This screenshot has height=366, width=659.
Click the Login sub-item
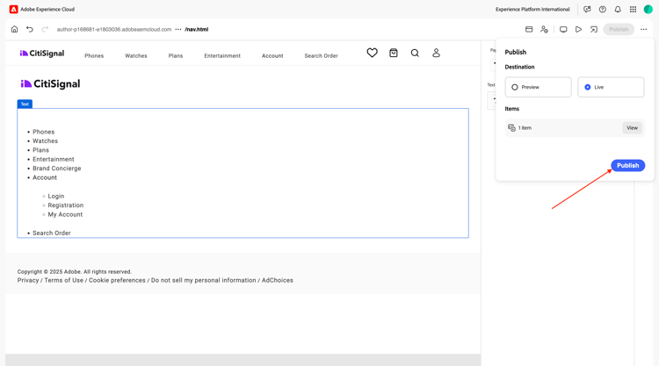[x=56, y=196]
